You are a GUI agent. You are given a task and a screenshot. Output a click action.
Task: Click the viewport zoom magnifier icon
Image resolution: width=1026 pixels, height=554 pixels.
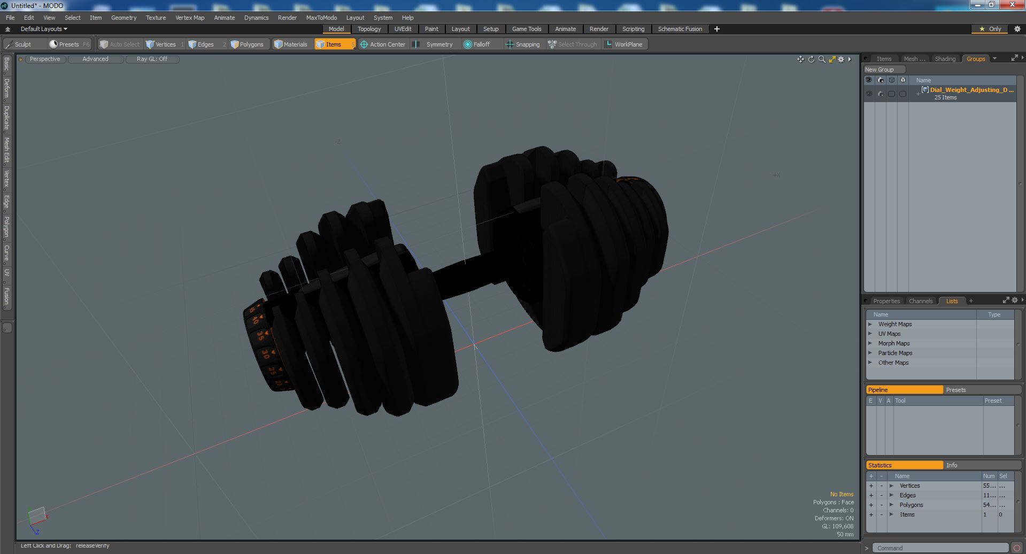click(822, 59)
